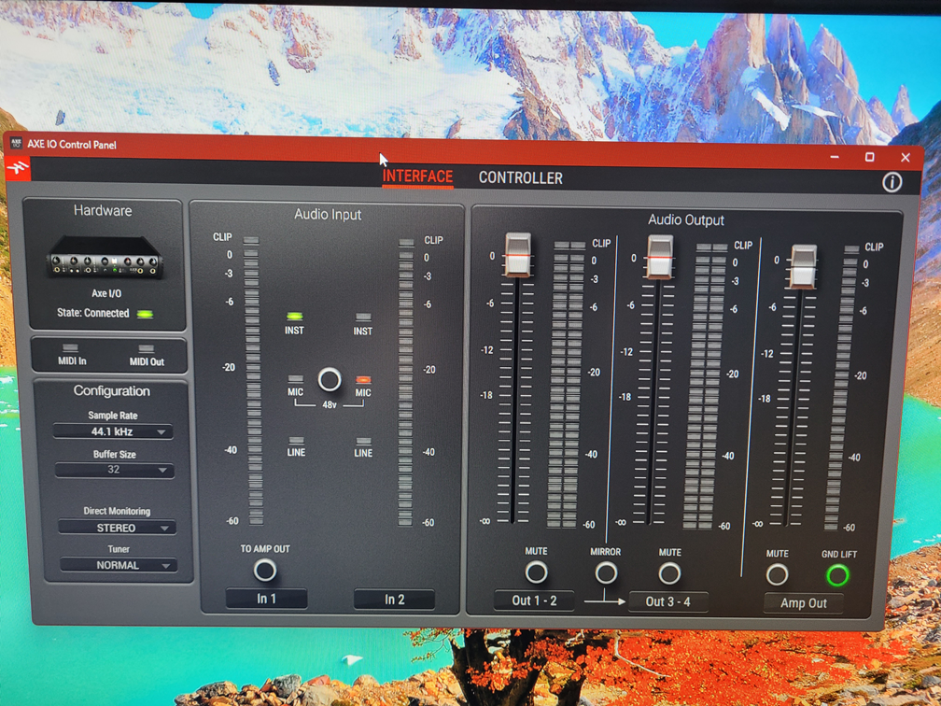Open the Direct Monitoring STEREO dropdown
Screen dimensions: 941x706
pos(117,528)
